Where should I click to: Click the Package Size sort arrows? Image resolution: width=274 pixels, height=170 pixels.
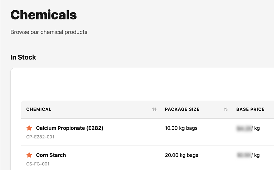[x=226, y=109]
